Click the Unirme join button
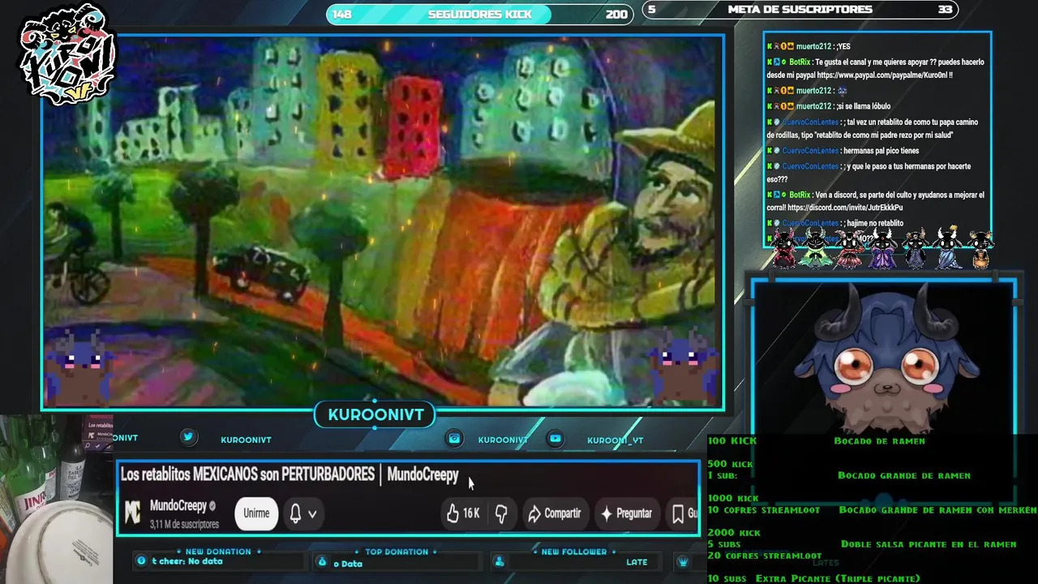The height and width of the screenshot is (584, 1038). (x=256, y=513)
